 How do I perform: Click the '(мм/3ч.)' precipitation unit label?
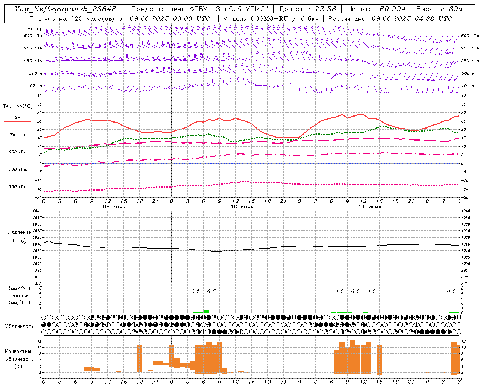tap(20, 288)
